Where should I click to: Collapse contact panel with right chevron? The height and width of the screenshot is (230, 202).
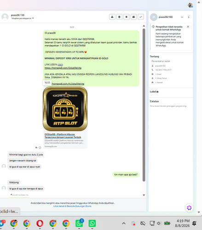click(189, 17)
